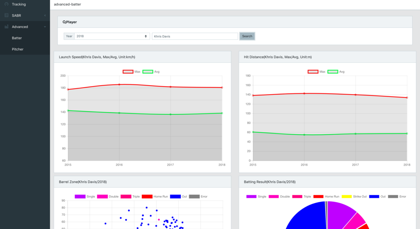Click the advanced-batter page title

(68, 4)
